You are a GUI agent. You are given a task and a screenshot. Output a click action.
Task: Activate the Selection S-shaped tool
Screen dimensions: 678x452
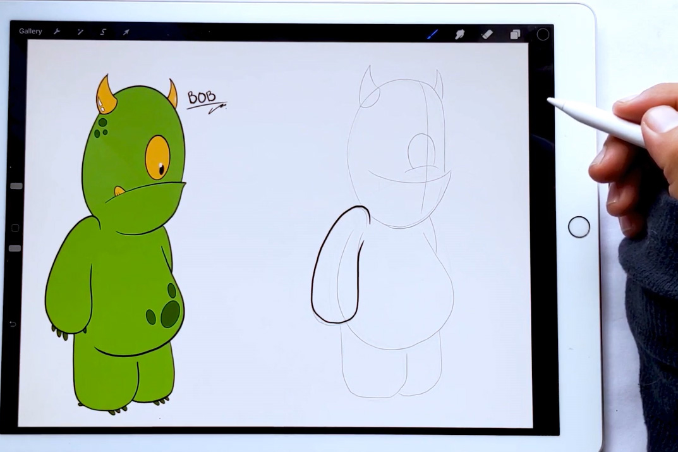pos(103,32)
